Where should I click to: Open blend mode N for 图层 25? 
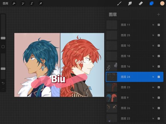coord(153,35)
